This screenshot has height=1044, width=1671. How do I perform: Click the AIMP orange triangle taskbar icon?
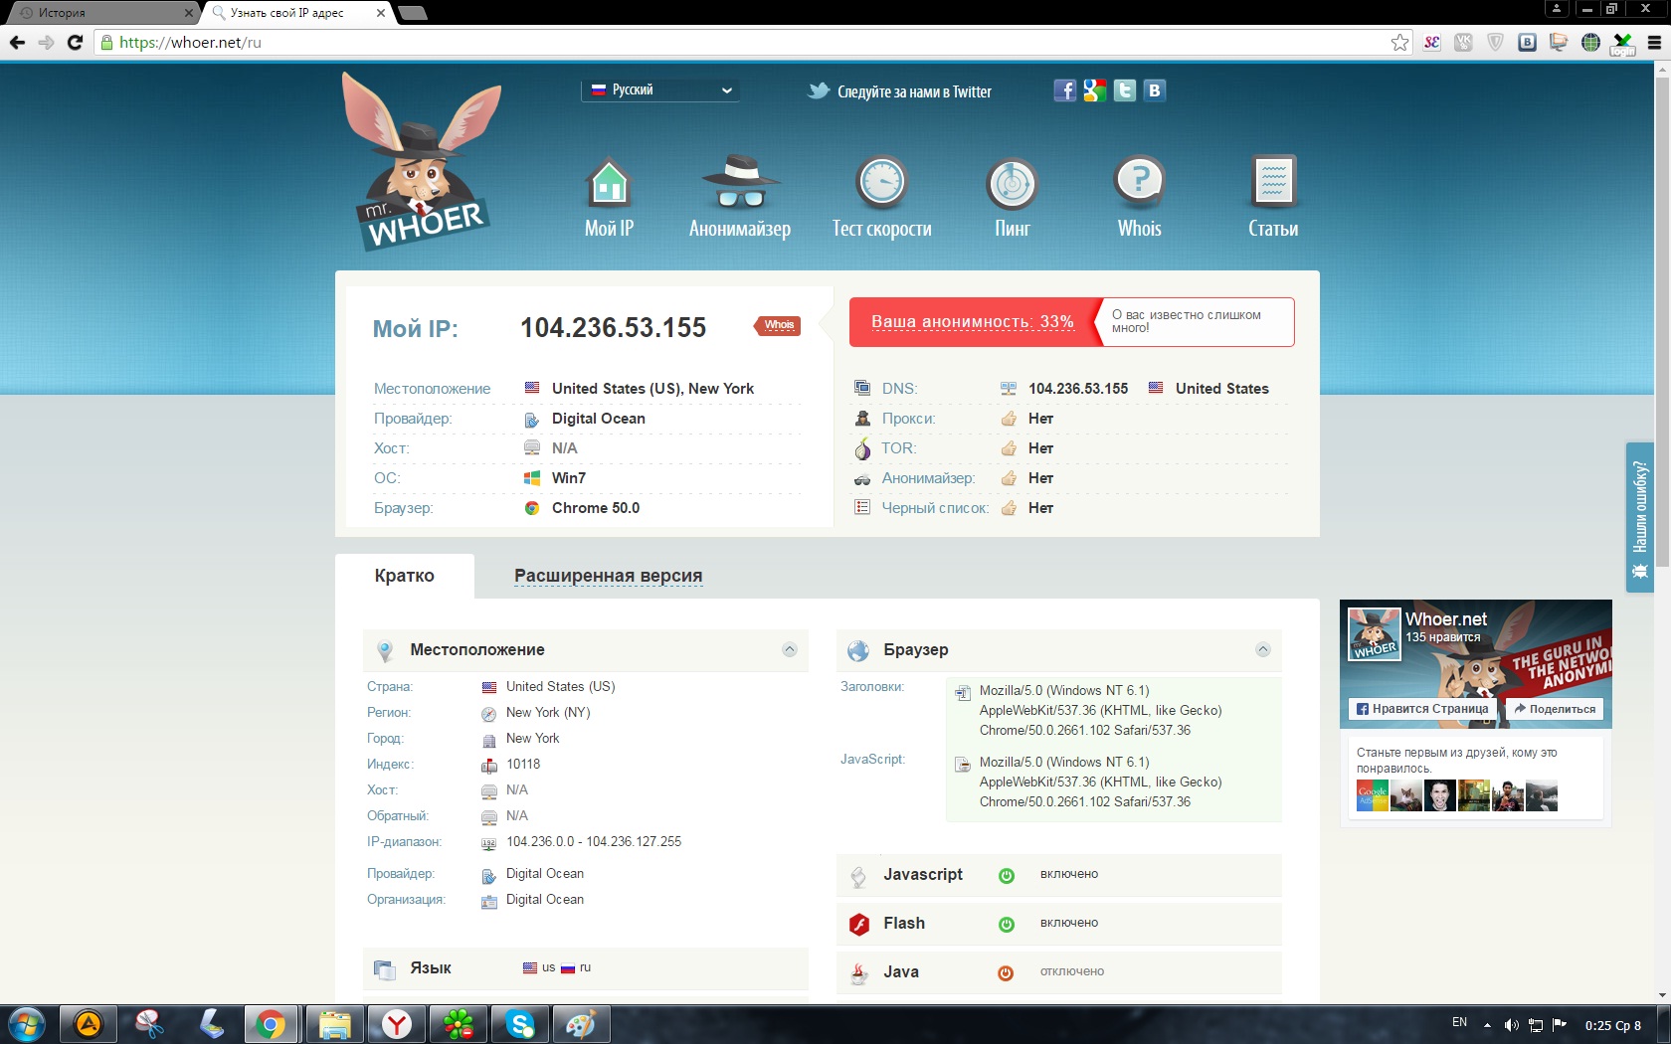(x=89, y=1024)
